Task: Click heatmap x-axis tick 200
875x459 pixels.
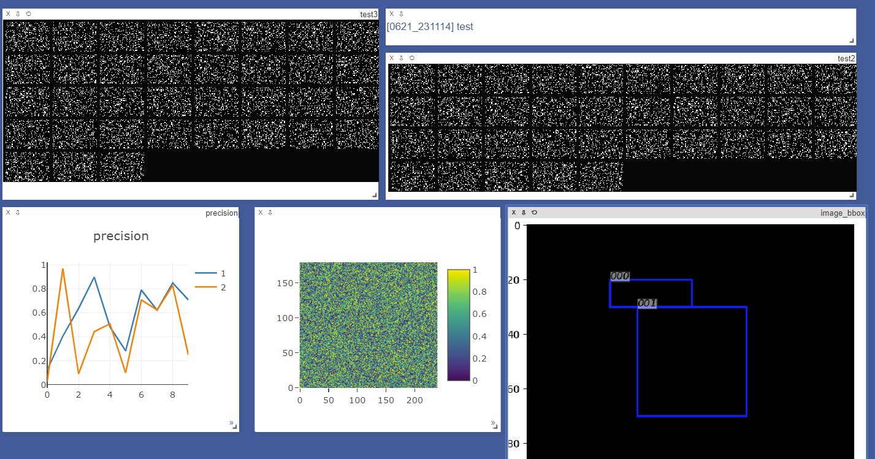Action: tap(415, 400)
